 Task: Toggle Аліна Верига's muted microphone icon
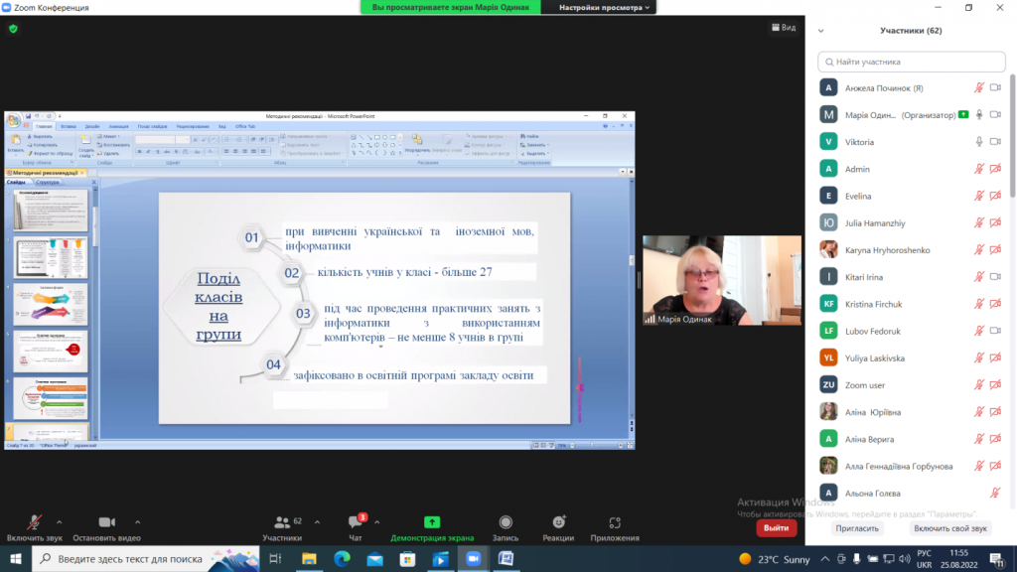coord(979,439)
